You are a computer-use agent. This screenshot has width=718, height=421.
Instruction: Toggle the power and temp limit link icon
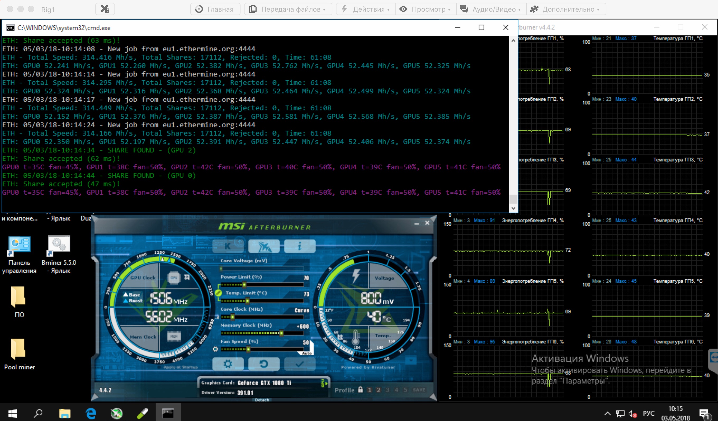pyautogui.click(x=218, y=293)
